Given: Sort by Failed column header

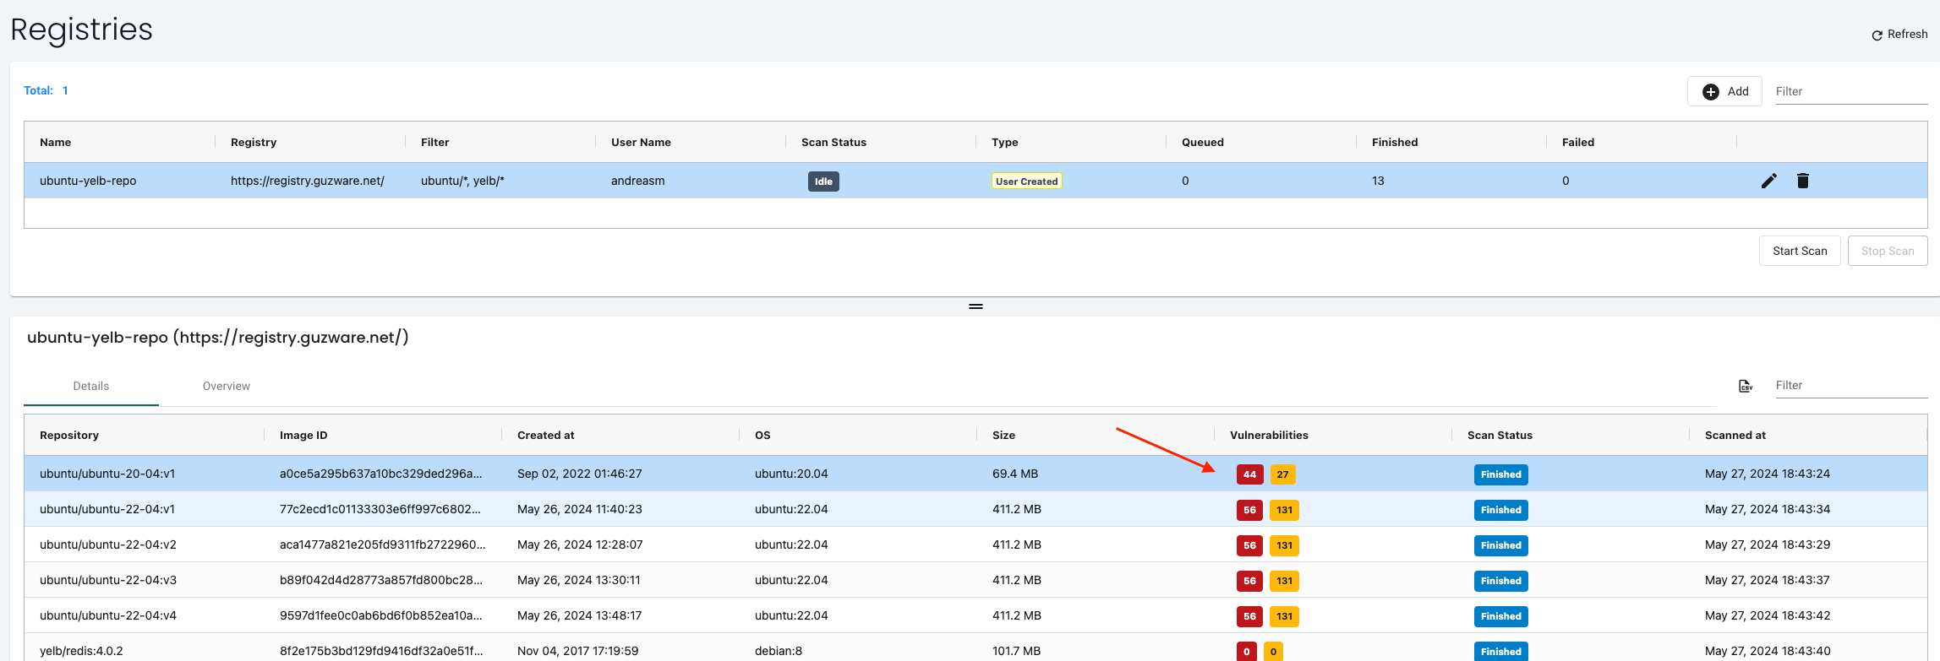Looking at the screenshot, I should [x=1578, y=142].
